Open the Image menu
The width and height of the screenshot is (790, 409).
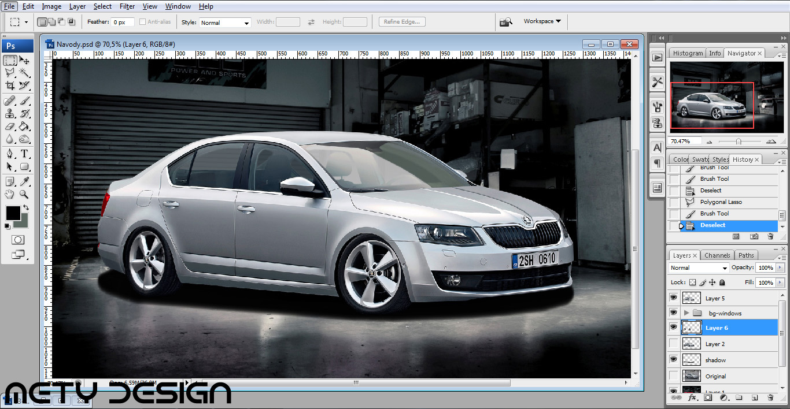[x=51, y=6]
